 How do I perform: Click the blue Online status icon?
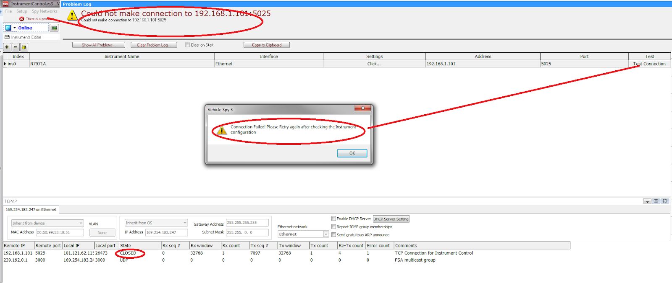(x=8, y=28)
